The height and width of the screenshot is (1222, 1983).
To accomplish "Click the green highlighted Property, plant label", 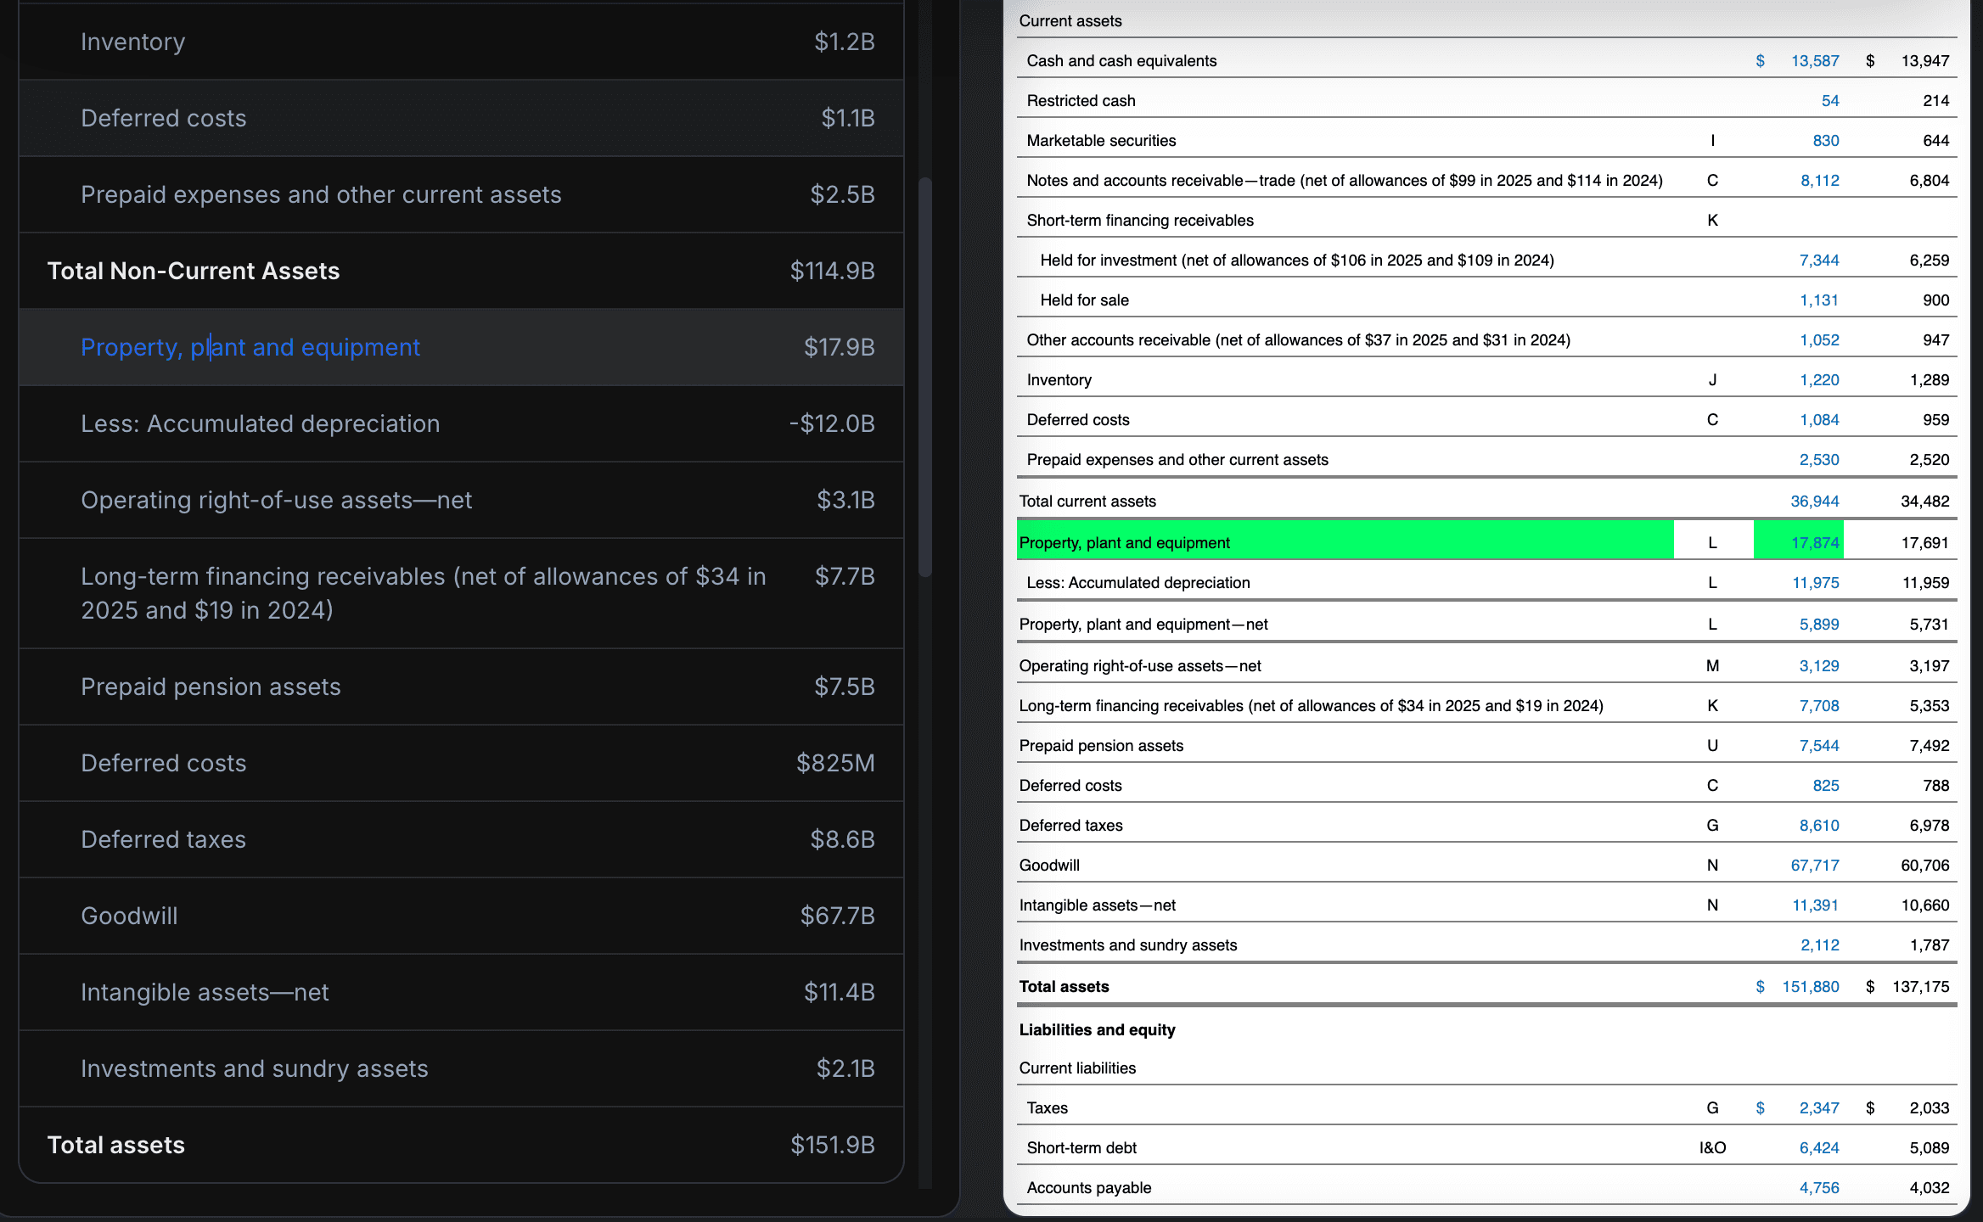I will 1124,542.
